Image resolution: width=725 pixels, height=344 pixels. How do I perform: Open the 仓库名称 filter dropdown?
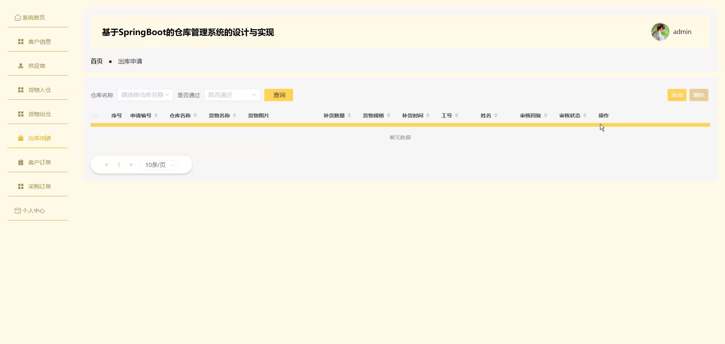pyautogui.click(x=145, y=95)
